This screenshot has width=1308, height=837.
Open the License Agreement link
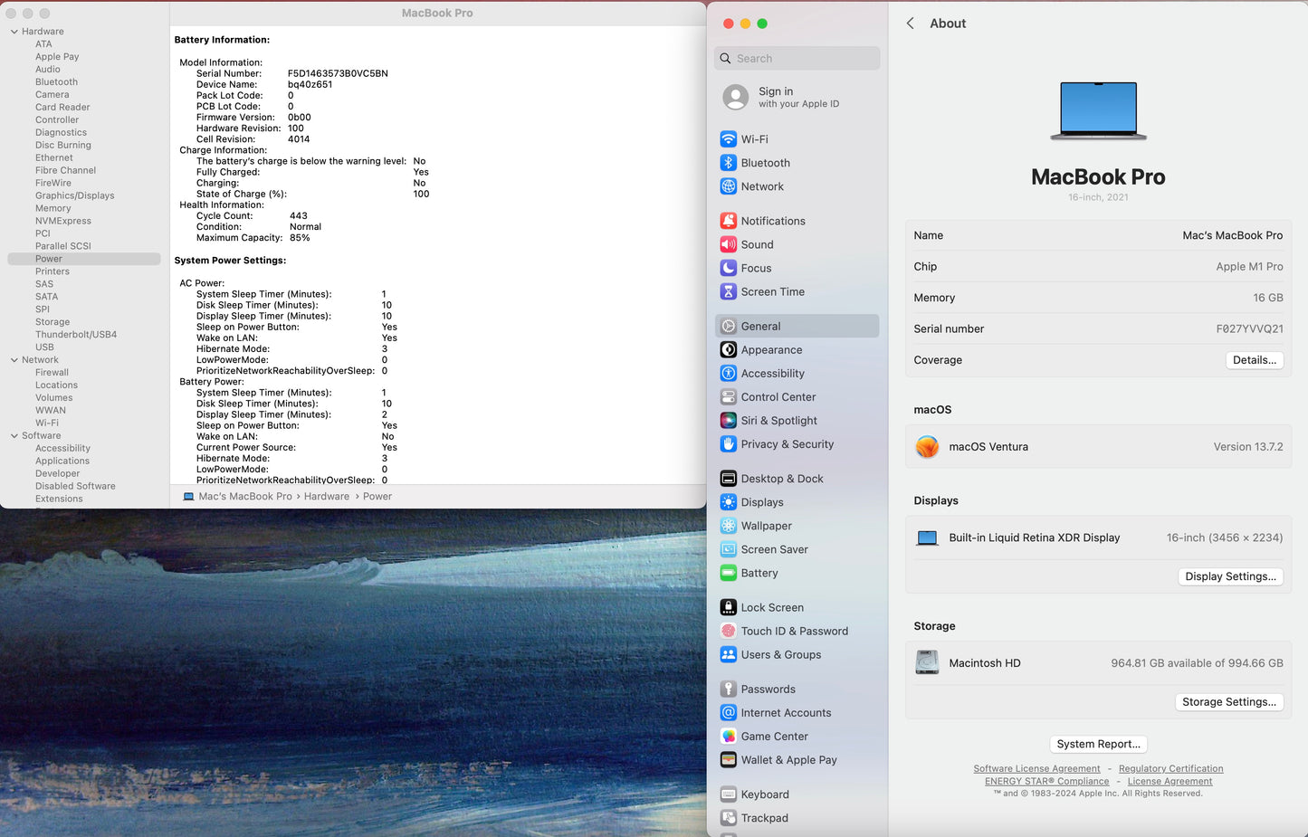[1170, 782]
